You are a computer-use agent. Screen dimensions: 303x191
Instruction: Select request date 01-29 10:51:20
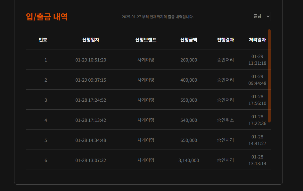coord(91,60)
